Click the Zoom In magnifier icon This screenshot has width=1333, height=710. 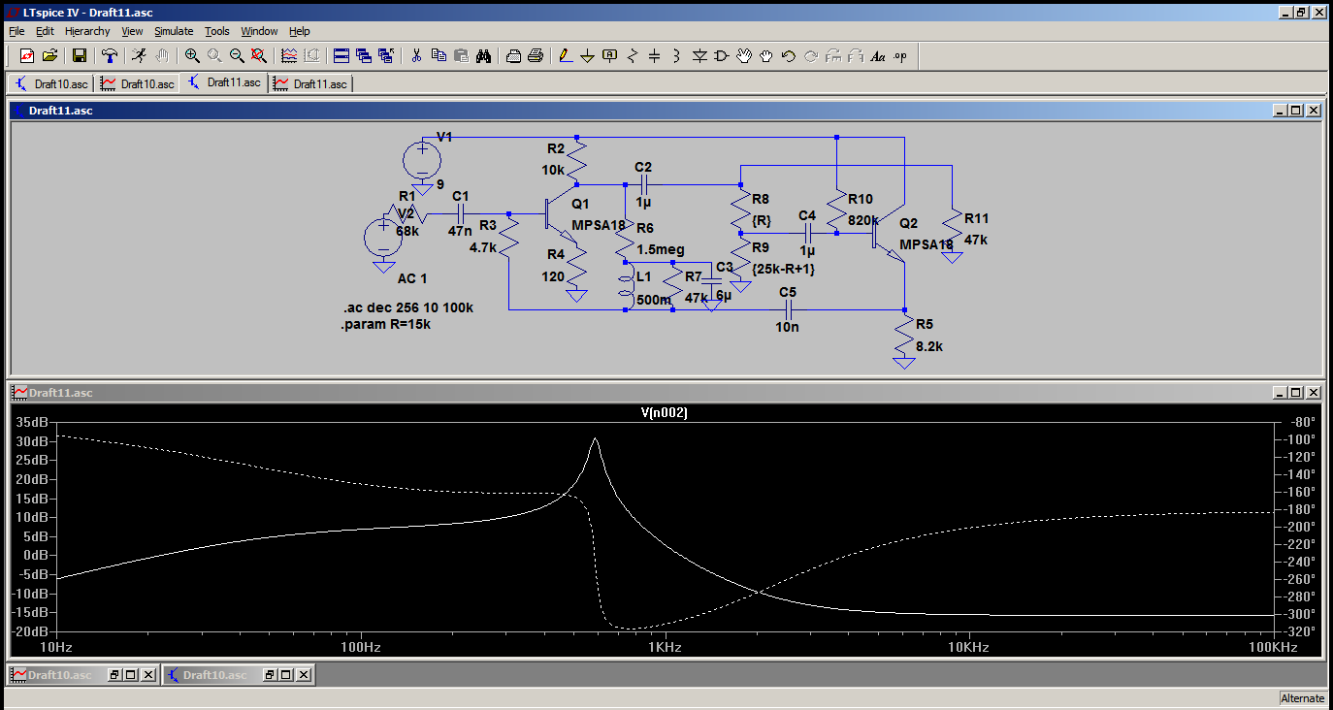click(x=192, y=56)
